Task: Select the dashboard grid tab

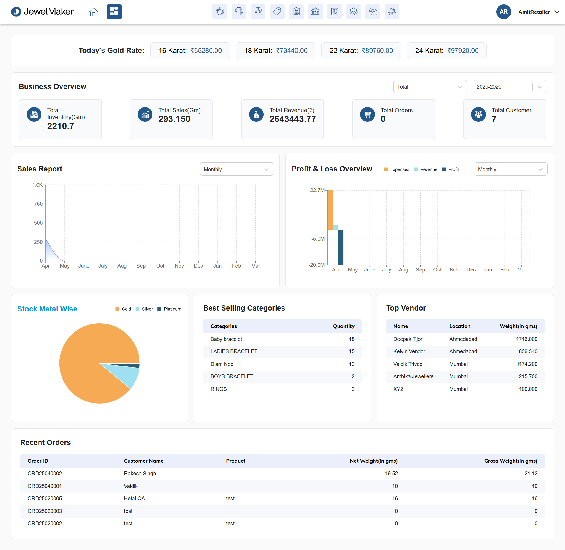Action: (x=114, y=12)
